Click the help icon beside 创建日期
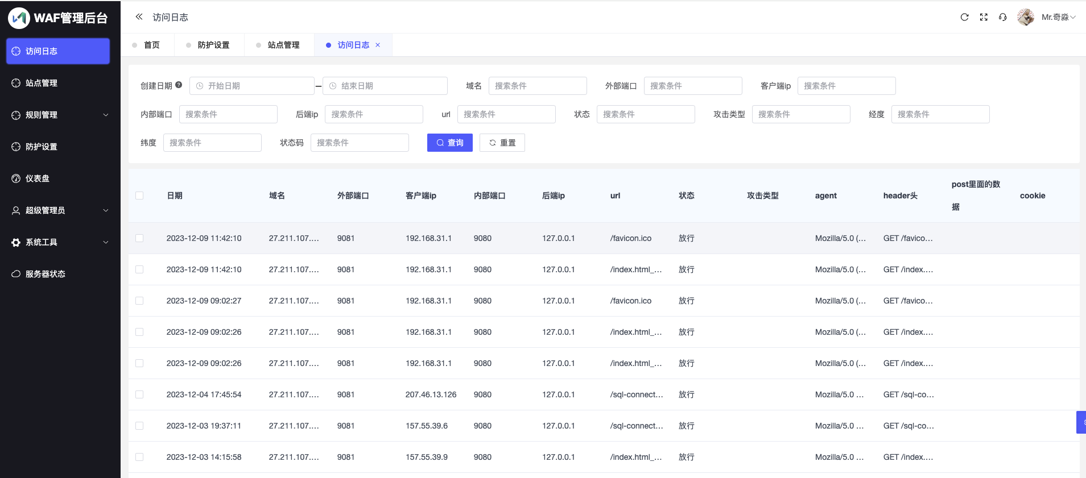Image resolution: width=1086 pixels, height=478 pixels. point(179,85)
